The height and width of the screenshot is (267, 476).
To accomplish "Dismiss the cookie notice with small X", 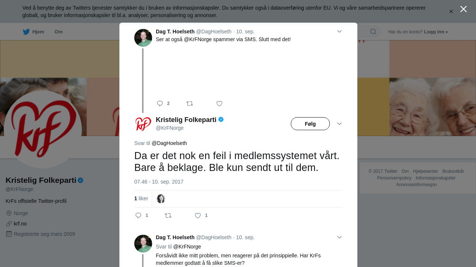I will click(x=451, y=11).
